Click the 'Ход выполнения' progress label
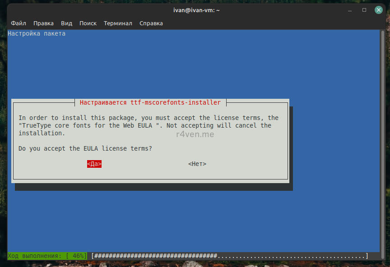Viewport: 390px width, 267px height. click(x=34, y=256)
